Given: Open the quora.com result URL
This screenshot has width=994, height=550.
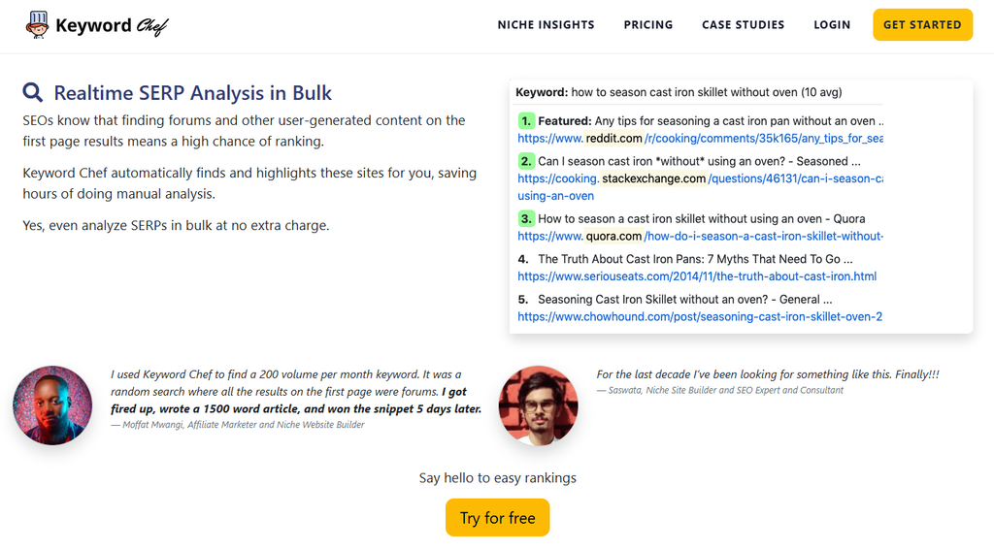Looking at the screenshot, I should click(x=701, y=237).
